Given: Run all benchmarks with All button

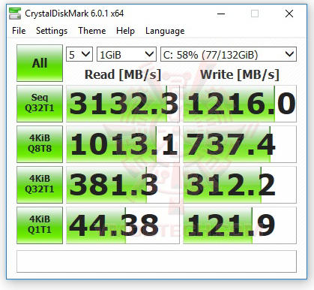Looking at the screenshot, I should point(40,63).
